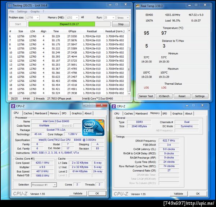Image resolution: width=216 pixels, height=207 pixels.
Task: Switch to Graphics tab in left CPU-Z
Action: point(77,113)
